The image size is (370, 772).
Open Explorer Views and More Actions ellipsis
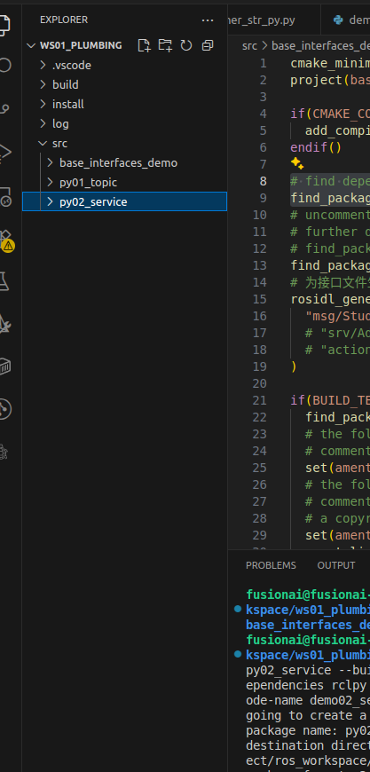(x=208, y=20)
